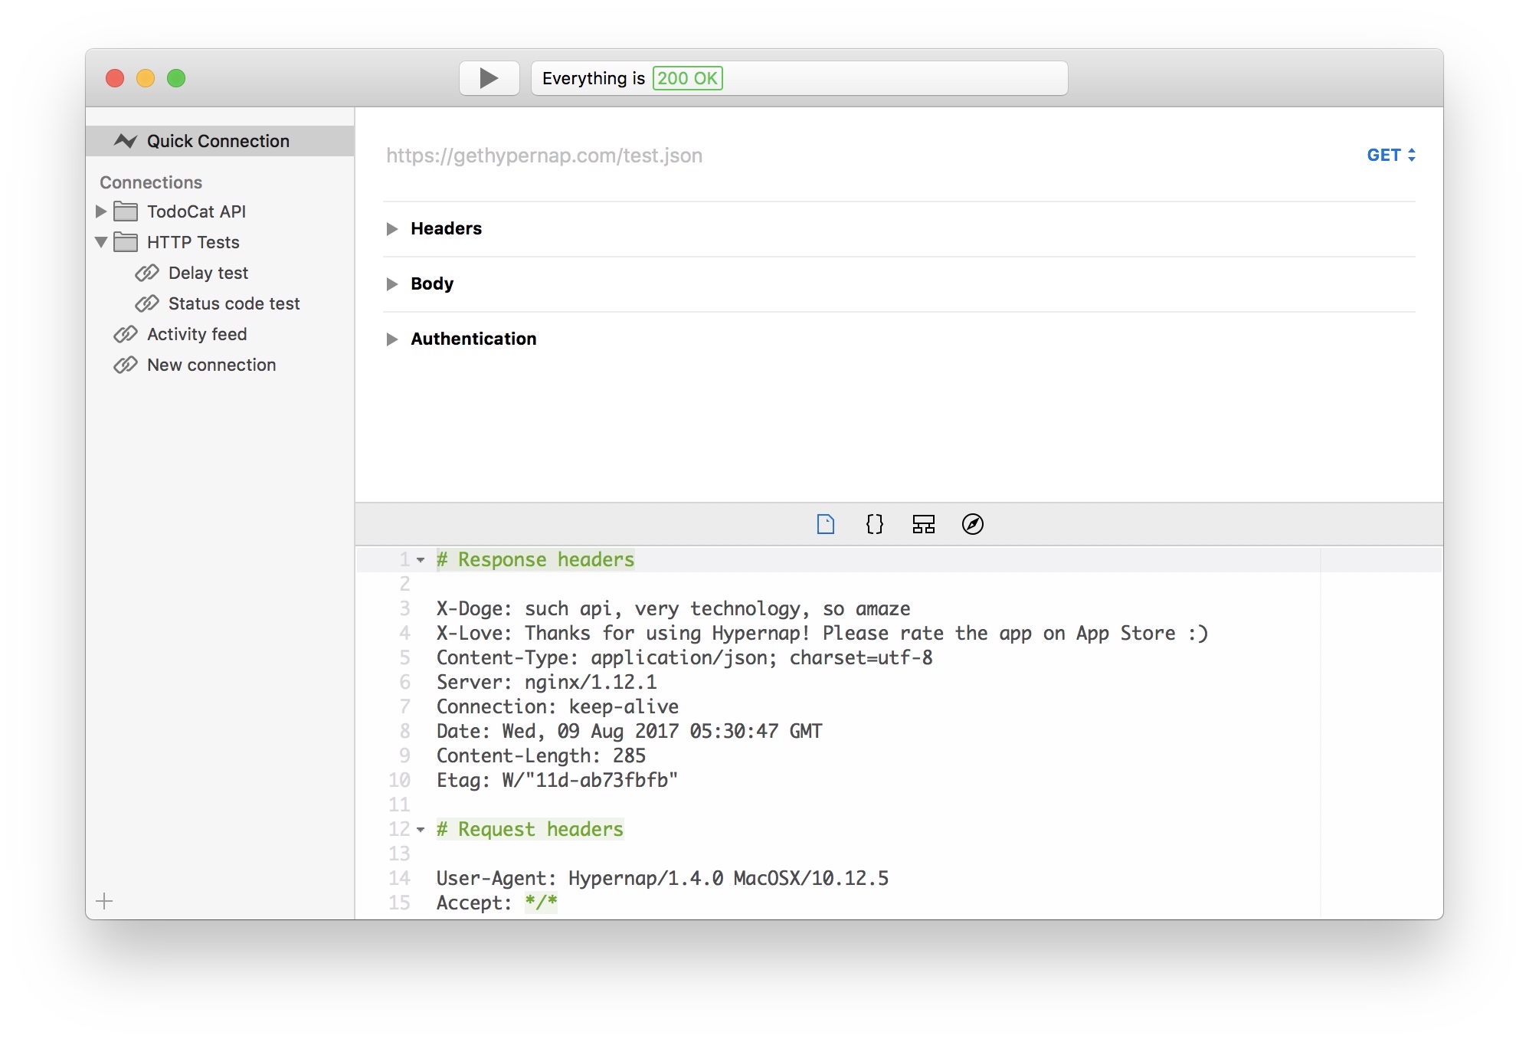Image resolution: width=1529 pixels, height=1042 pixels.
Task: Expand the TodoCat API folder
Action: point(101,211)
